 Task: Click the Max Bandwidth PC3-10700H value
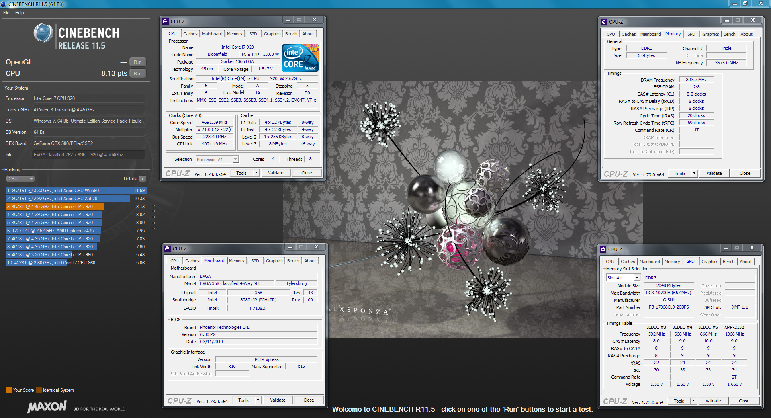click(669, 293)
